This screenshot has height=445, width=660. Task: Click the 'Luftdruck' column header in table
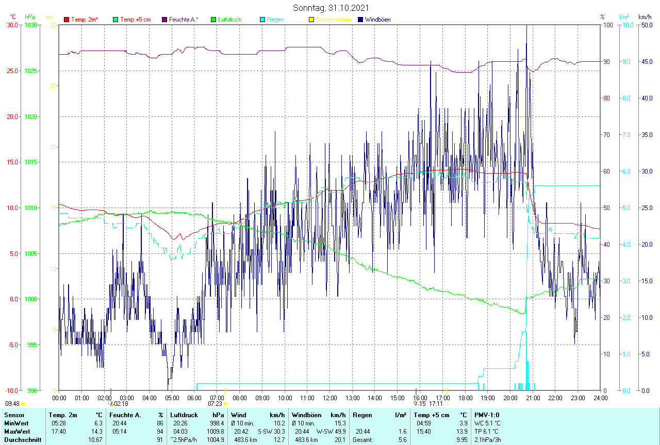pos(184,415)
